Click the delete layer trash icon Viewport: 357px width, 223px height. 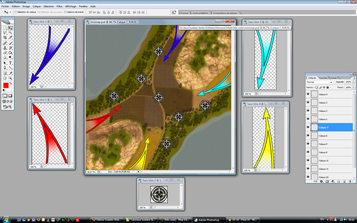click(x=350, y=181)
